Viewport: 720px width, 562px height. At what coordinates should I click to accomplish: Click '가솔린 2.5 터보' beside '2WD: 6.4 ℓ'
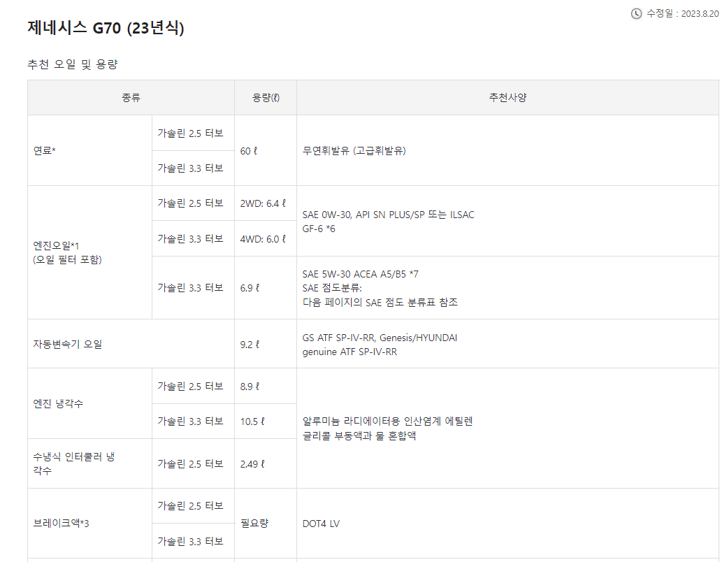[190, 203]
